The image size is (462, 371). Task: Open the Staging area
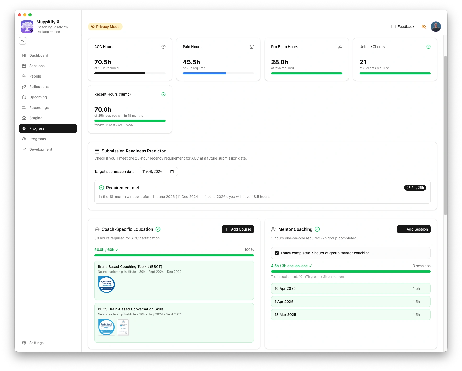[36, 118]
